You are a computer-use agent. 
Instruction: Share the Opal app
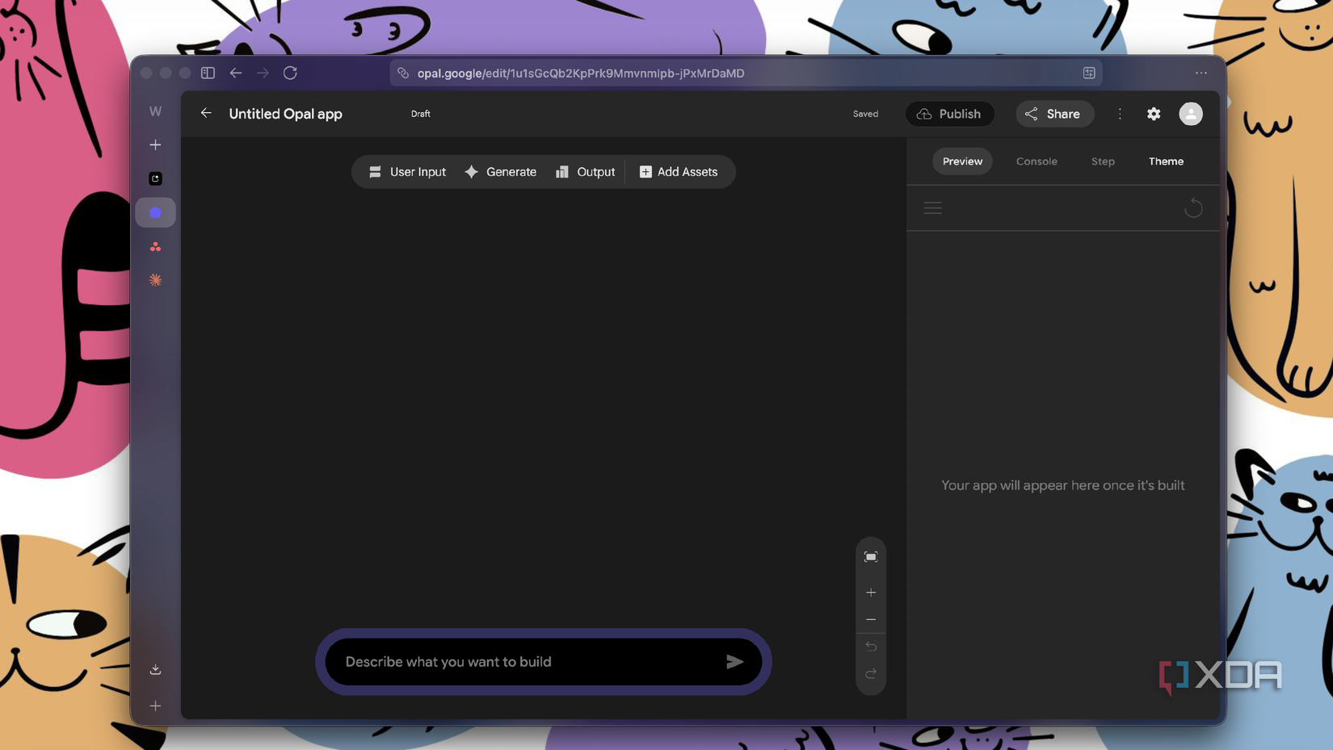(1053, 114)
